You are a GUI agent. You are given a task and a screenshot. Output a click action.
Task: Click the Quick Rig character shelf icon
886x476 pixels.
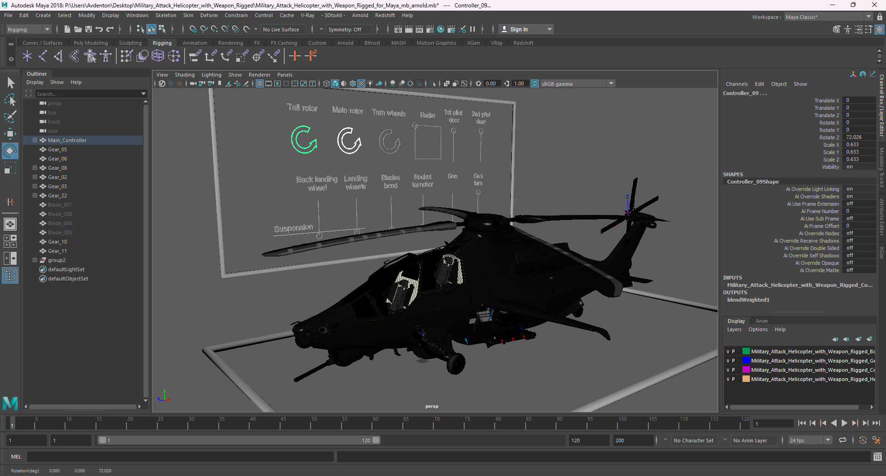(90, 56)
